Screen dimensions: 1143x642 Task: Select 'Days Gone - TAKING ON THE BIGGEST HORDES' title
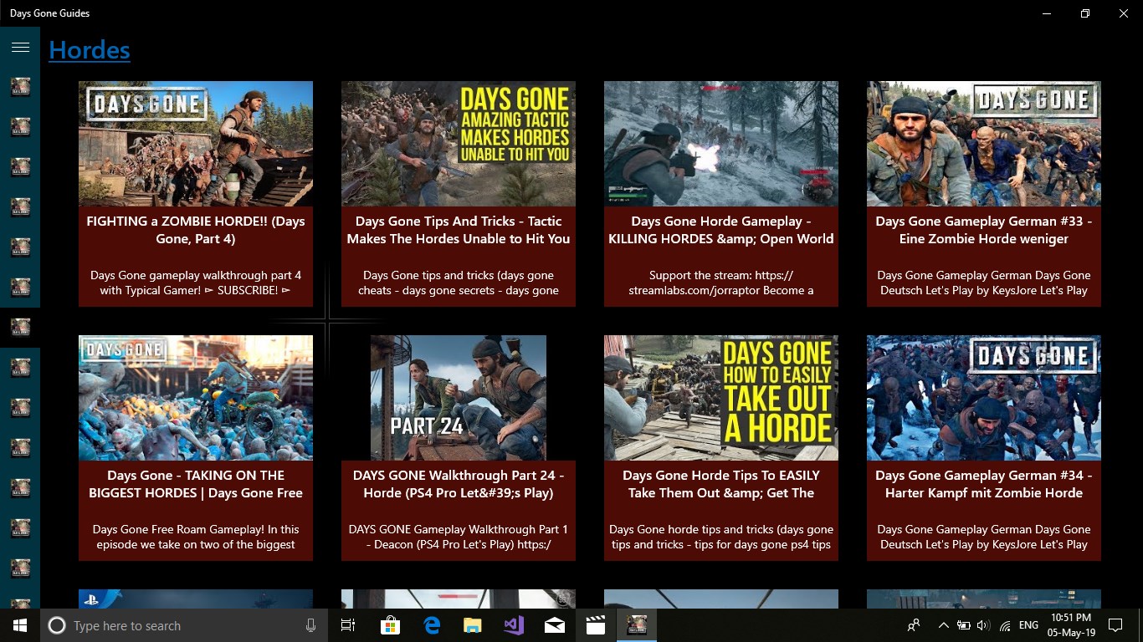196,484
